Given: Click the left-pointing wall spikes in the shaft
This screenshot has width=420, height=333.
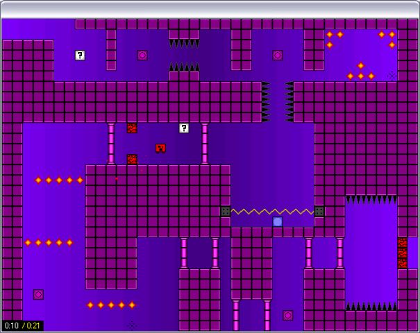Looking at the screenshot, I should pyautogui.click(x=289, y=102).
